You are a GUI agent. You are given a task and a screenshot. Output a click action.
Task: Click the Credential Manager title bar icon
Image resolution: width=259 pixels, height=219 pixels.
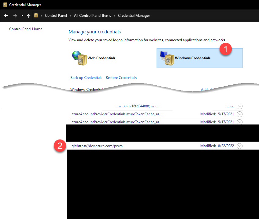point(4,5)
